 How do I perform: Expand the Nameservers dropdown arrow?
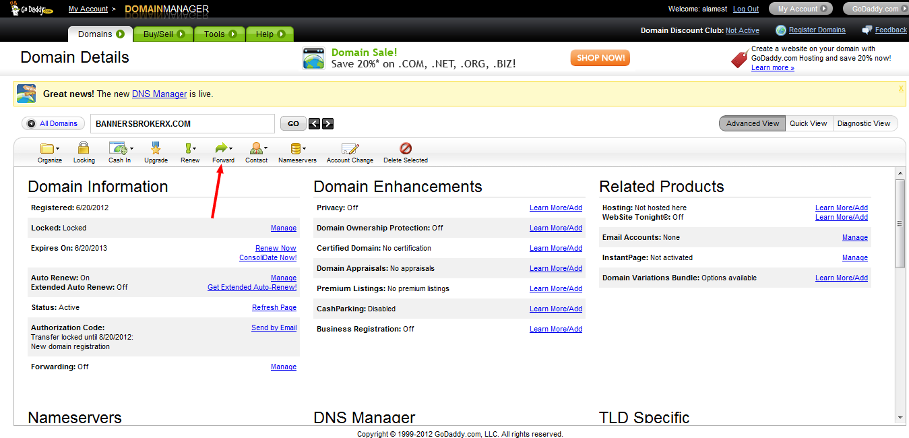click(305, 149)
